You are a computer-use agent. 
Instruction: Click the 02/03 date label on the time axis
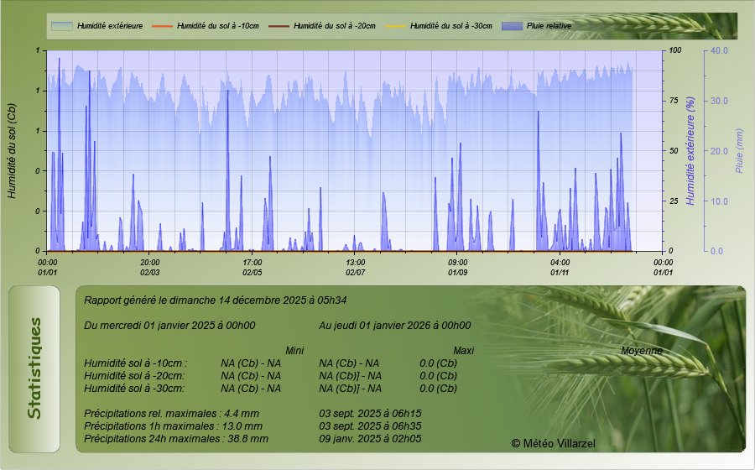[150, 272]
